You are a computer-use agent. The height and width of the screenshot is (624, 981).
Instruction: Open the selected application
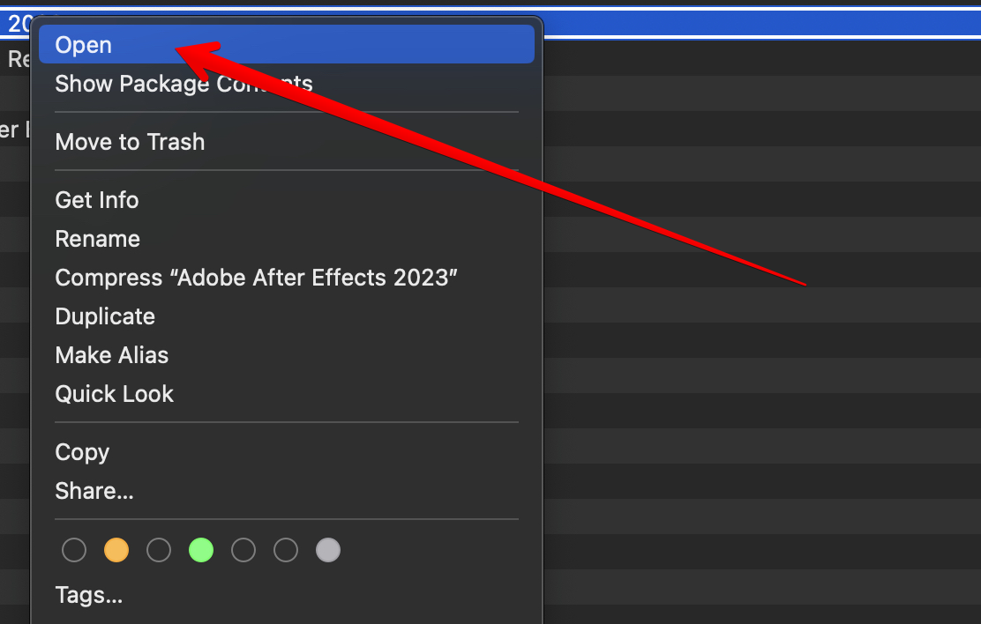(x=84, y=44)
